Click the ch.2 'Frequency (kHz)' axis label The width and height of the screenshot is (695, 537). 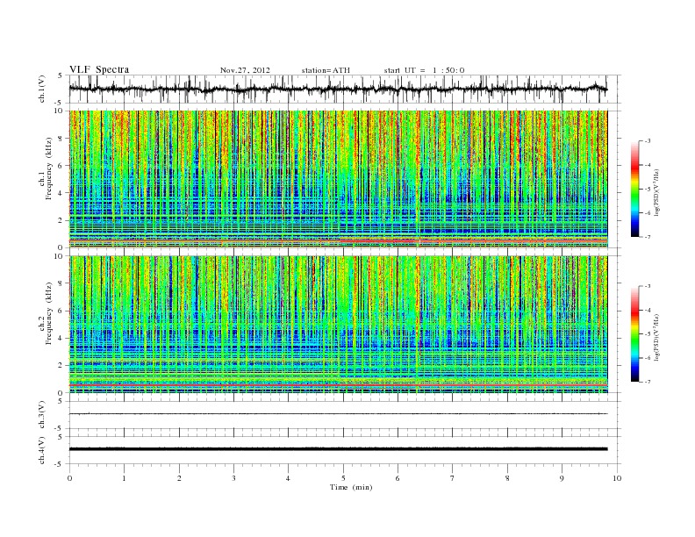tap(49, 313)
